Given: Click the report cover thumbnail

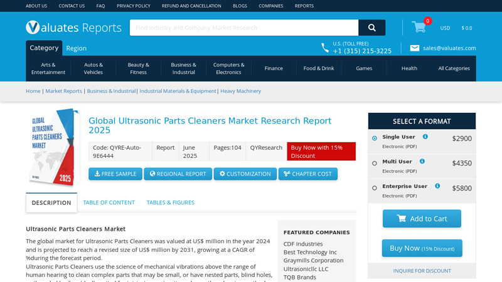Looking at the screenshot, I should pyautogui.click(x=54, y=147).
